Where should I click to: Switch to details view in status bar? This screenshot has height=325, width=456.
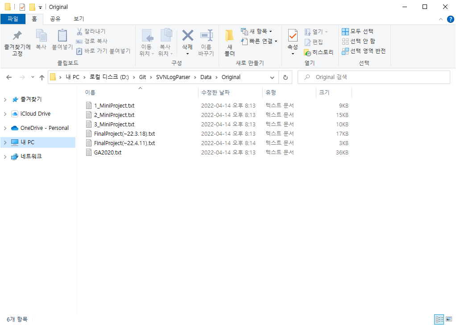[x=439, y=319]
